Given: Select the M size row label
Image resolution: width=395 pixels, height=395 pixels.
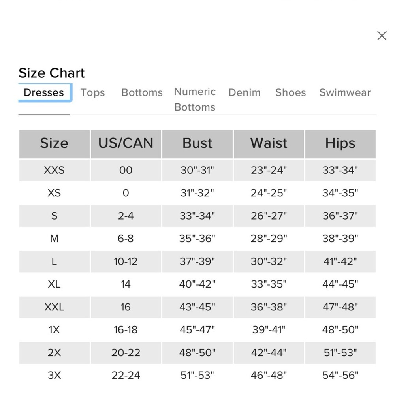Looking at the screenshot, I should (x=54, y=239).
